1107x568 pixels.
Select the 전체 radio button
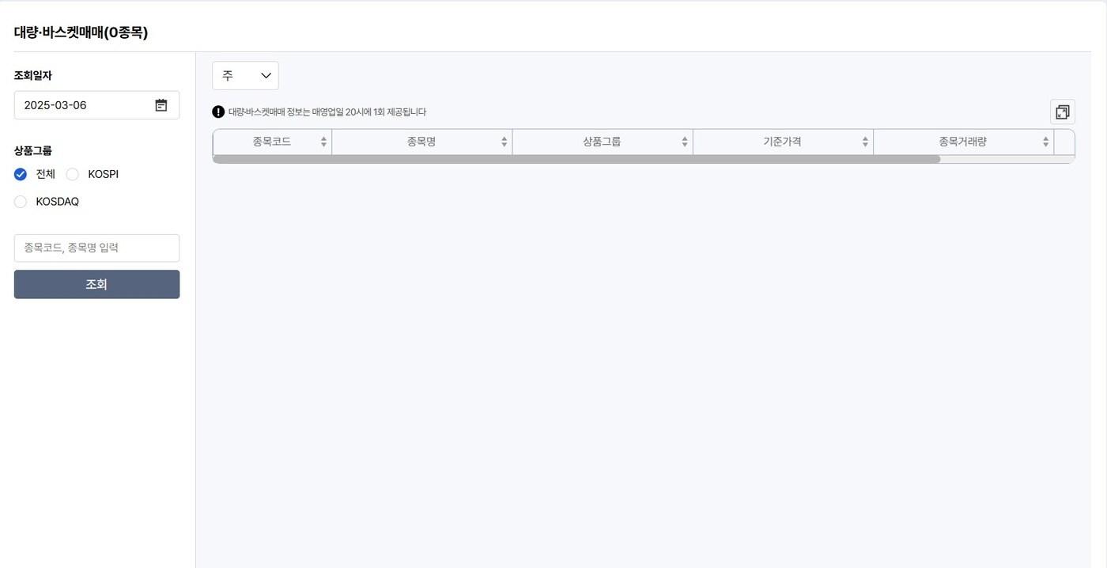(x=20, y=173)
